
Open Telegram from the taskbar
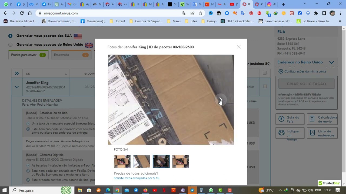[x=192, y=190]
